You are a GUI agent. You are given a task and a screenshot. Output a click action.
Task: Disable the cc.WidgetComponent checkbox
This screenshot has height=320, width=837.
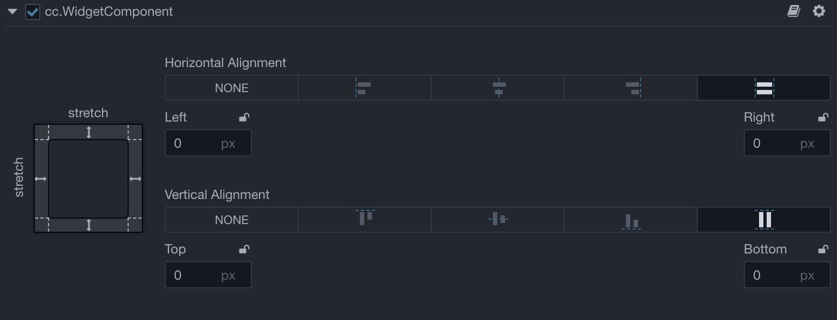[x=33, y=12]
